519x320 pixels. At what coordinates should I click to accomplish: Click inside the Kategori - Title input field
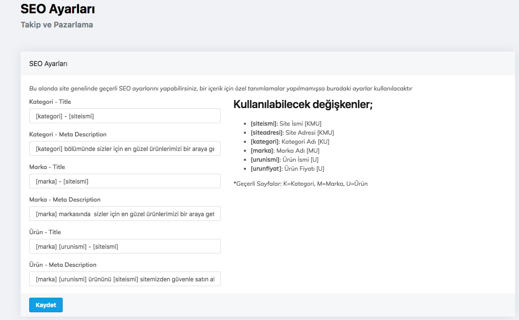click(x=124, y=115)
